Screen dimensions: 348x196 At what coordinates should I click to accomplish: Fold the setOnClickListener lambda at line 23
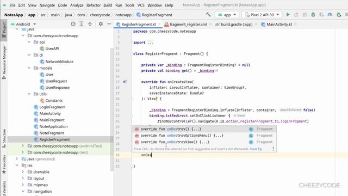[132, 115]
